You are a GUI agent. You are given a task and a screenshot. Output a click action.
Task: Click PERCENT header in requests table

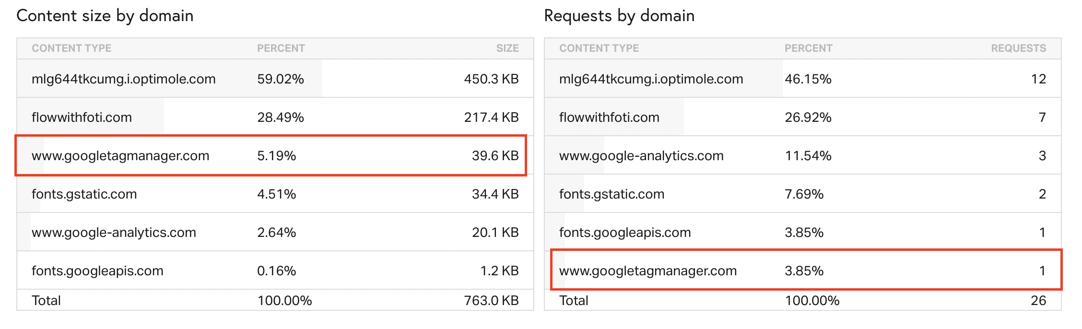[x=809, y=48]
